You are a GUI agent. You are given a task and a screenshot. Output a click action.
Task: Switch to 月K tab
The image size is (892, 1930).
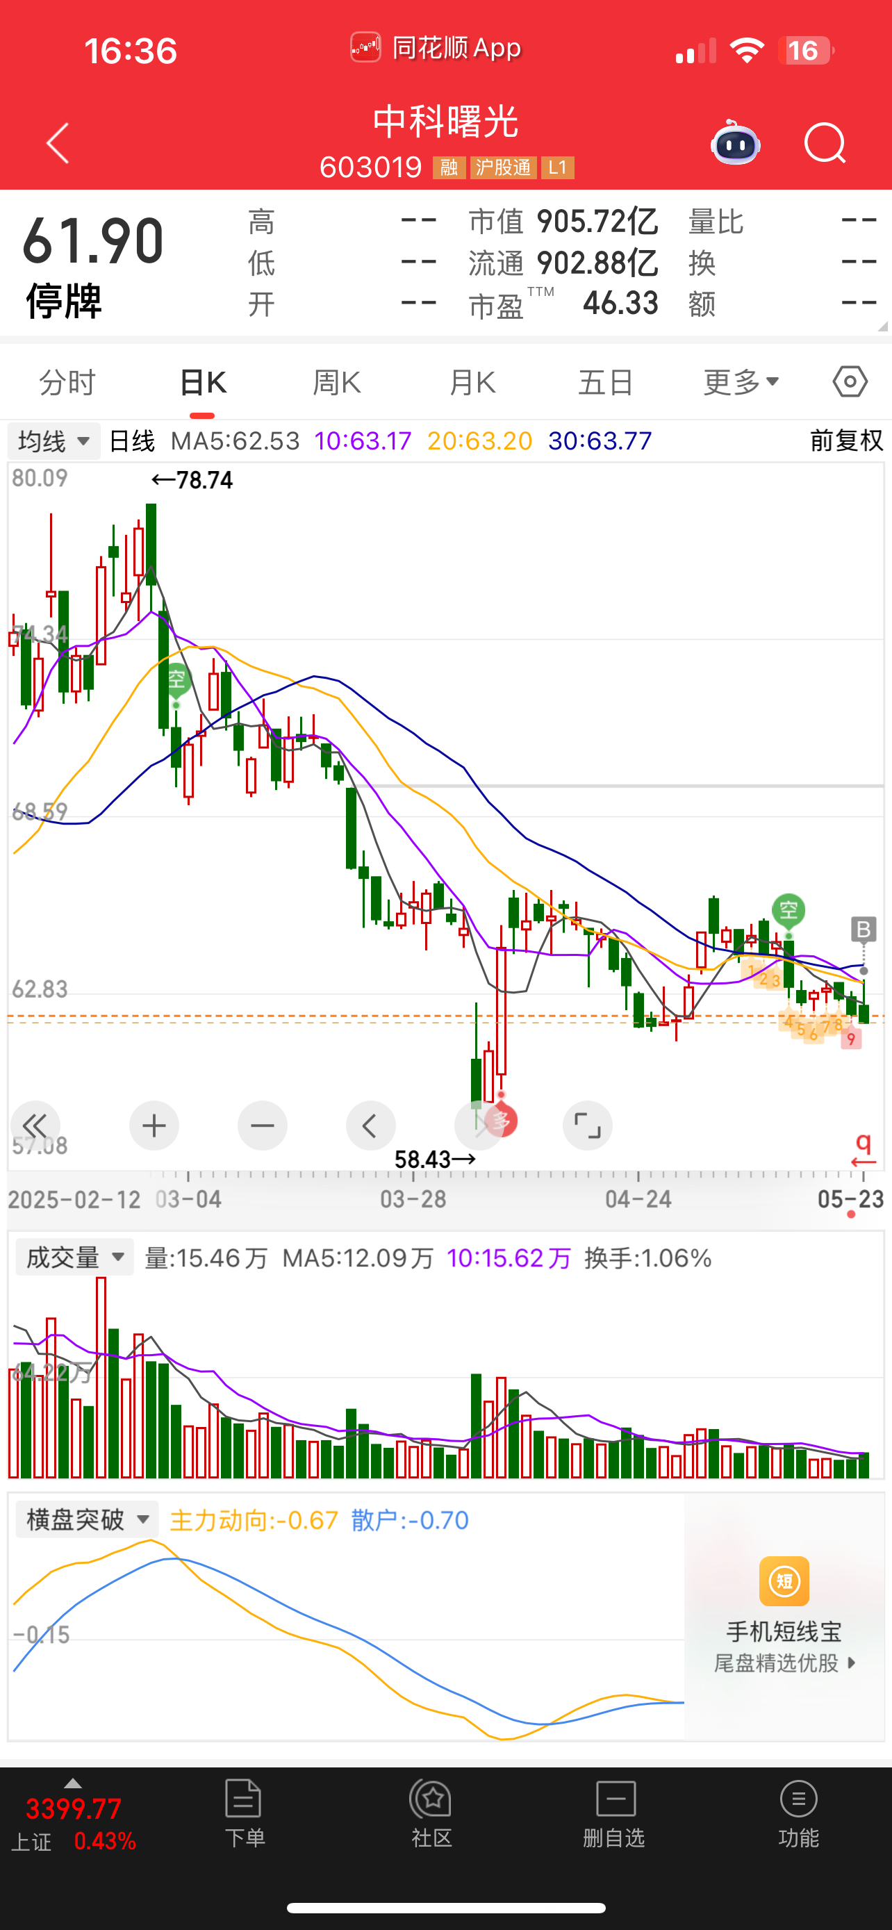(472, 382)
